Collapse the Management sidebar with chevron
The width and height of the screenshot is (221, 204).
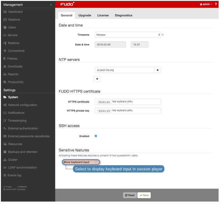click(x=51, y=5)
